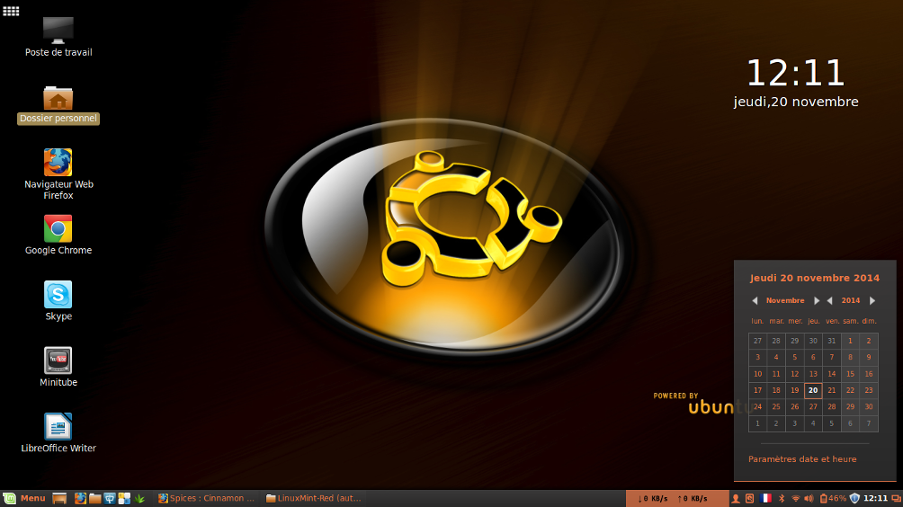Select highlighted day 20 in the calendar
The image size is (903, 507).
pos(813,390)
